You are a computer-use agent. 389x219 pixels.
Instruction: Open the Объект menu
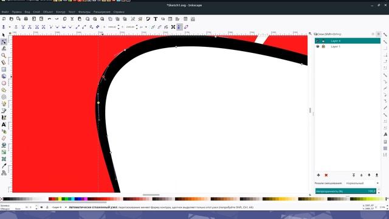tap(47, 12)
